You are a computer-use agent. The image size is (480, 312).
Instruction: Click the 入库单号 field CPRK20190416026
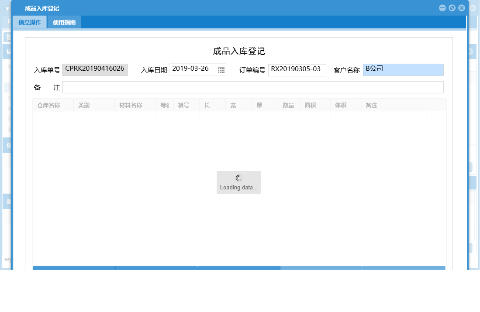(95, 69)
